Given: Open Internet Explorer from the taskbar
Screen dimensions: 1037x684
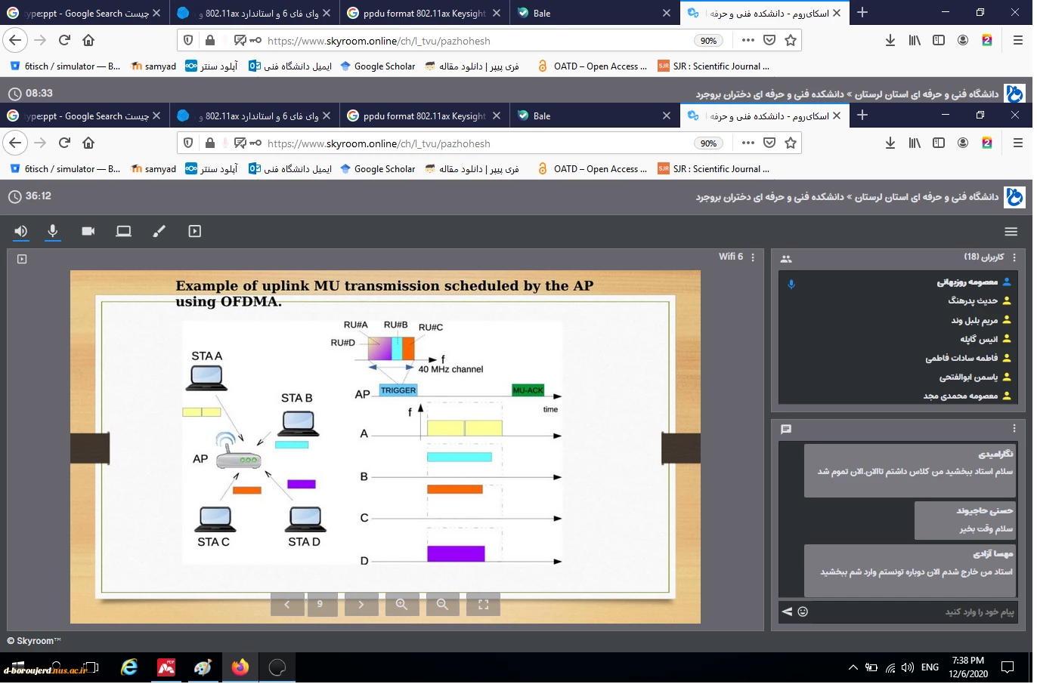Looking at the screenshot, I should 130,668.
